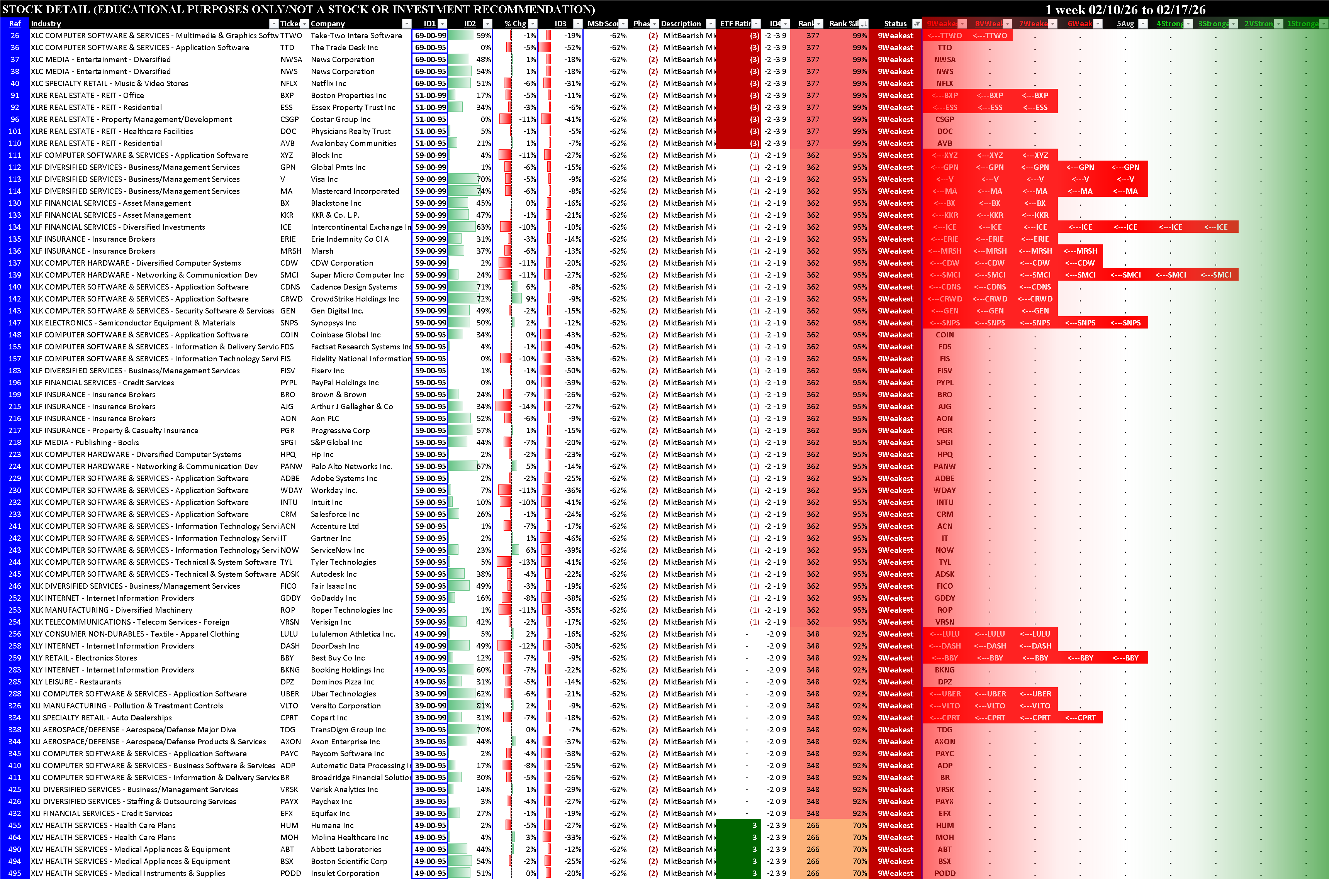This screenshot has height=879, width=1329.
Task: Open the 9Weakest column filter dropdown
Action: click(962, 24)
